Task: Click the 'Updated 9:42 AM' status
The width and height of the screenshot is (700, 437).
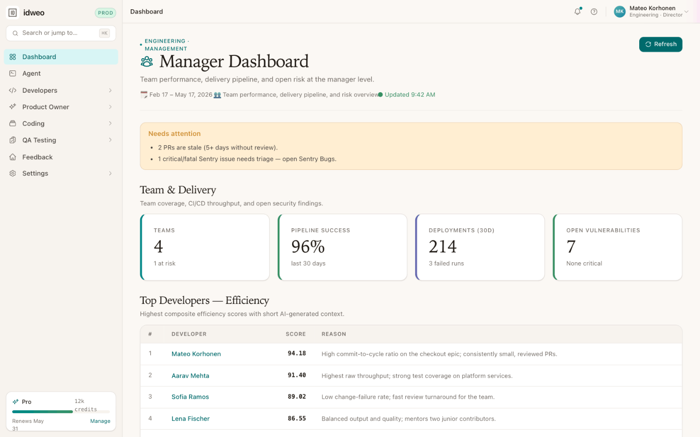Action: pos(407,95)
